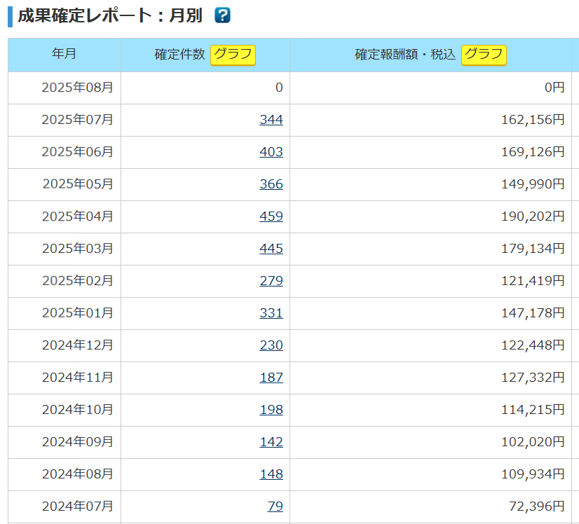
Task: Open the グラフ button for 確定報酬額・税込
Action: point(484,55)
